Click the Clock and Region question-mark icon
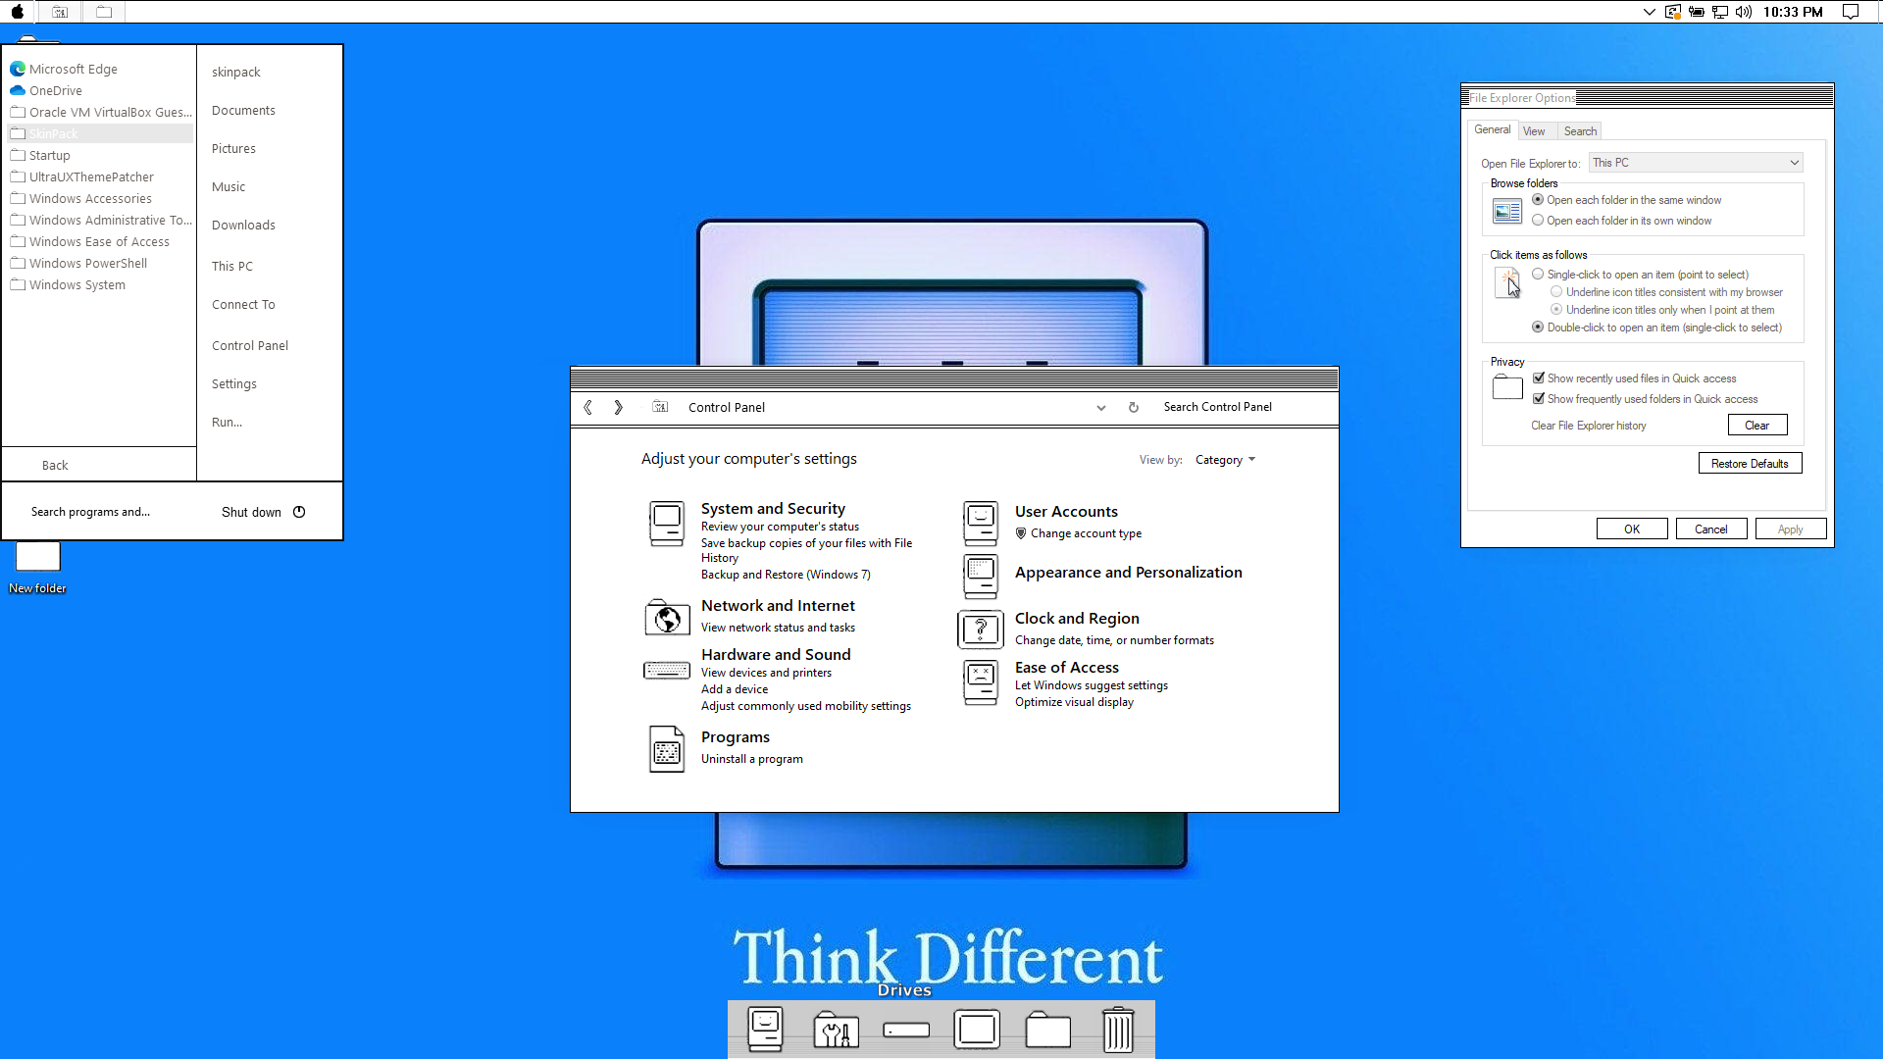This screenshot has width=1883, height=1059. point(981,629)
